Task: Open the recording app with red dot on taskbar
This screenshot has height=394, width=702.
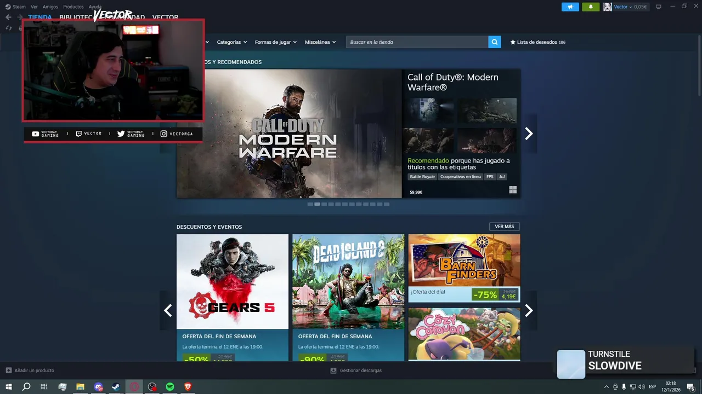Action: point(152,387)
